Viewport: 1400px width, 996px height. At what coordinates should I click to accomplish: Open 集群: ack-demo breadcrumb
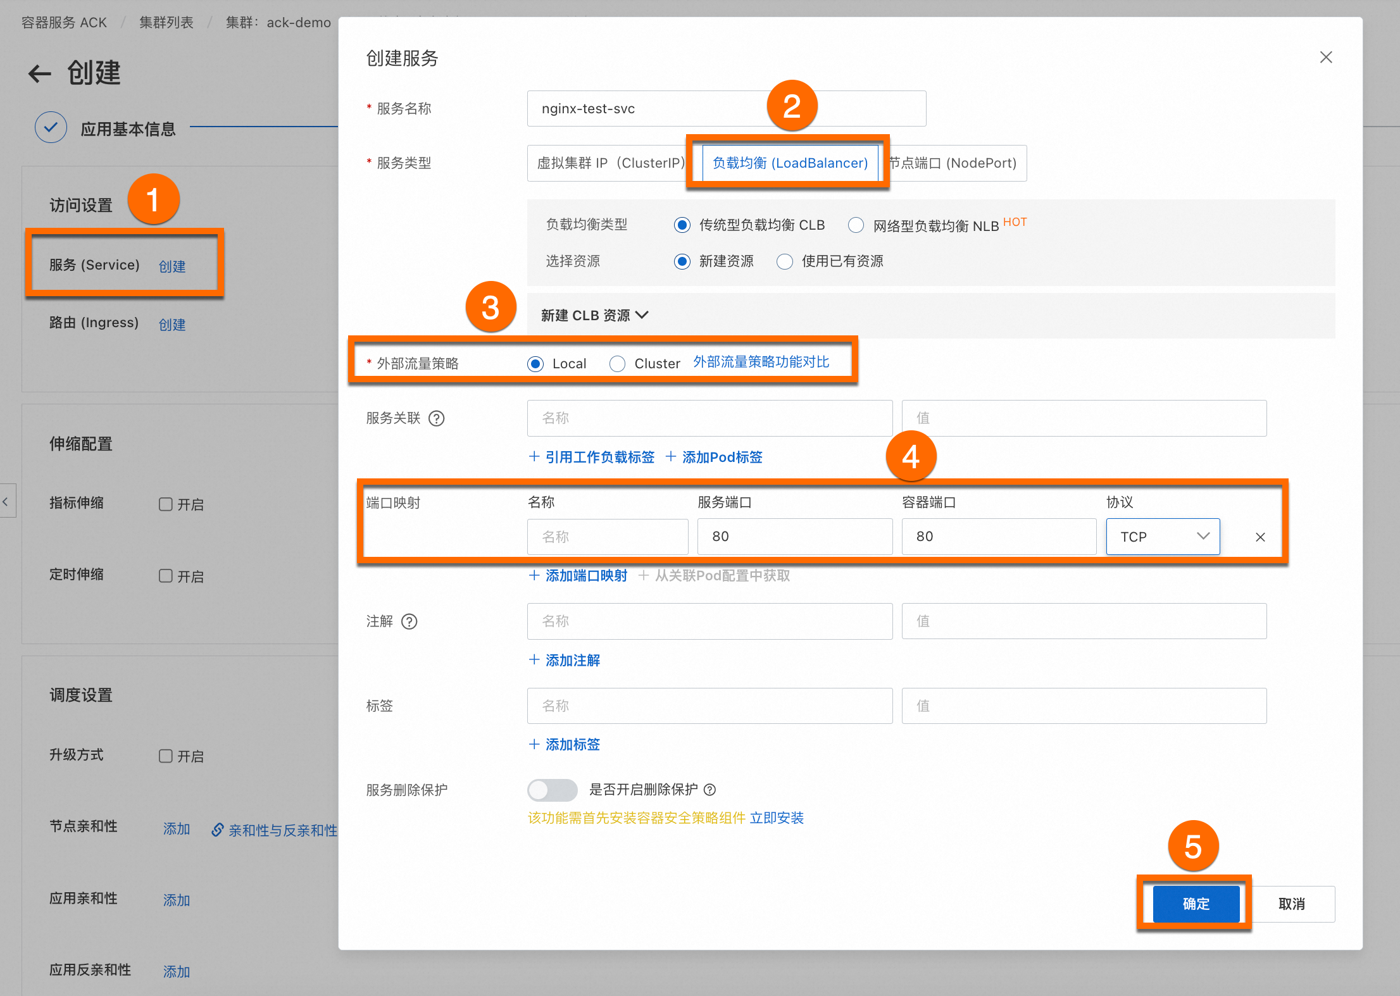[x=278, y=23]
